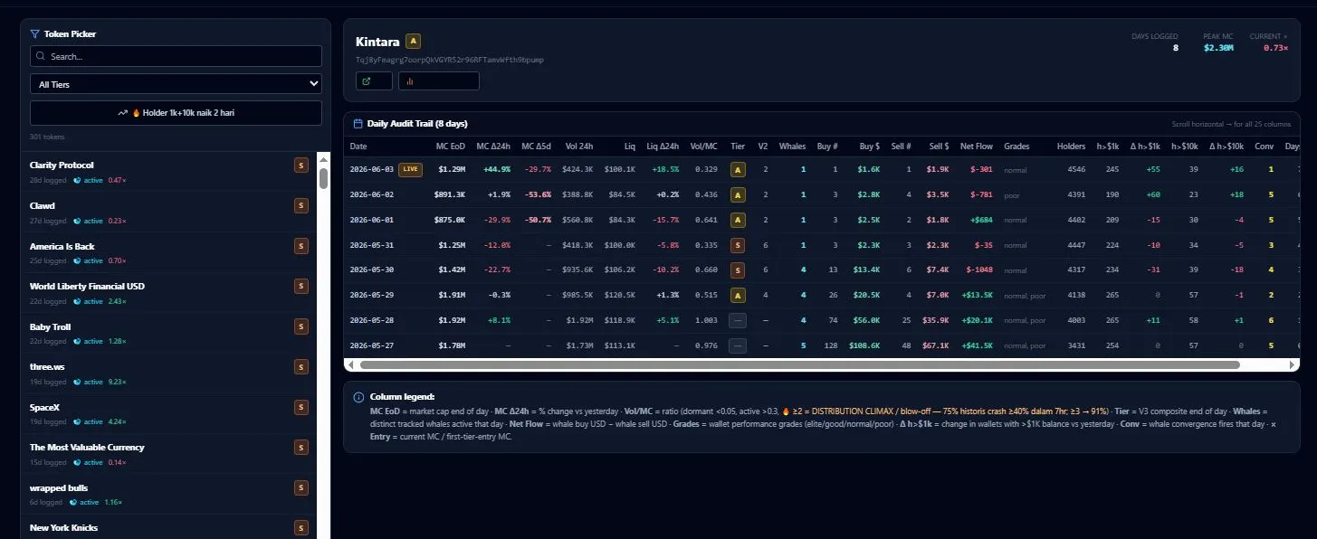Viewport: 1317px width, 539px height.
Task: Apply the Holder 1k+10k naik 2 hari filter
Action: (x=176, y=113)
